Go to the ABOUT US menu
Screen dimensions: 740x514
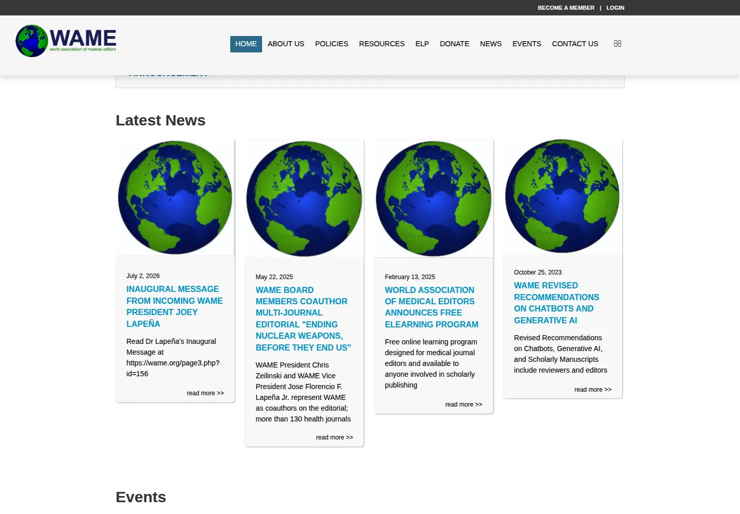pyautogui.click(x=286, y=44)
